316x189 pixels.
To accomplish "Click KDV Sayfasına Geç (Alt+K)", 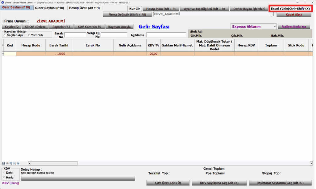I will 219,183.
